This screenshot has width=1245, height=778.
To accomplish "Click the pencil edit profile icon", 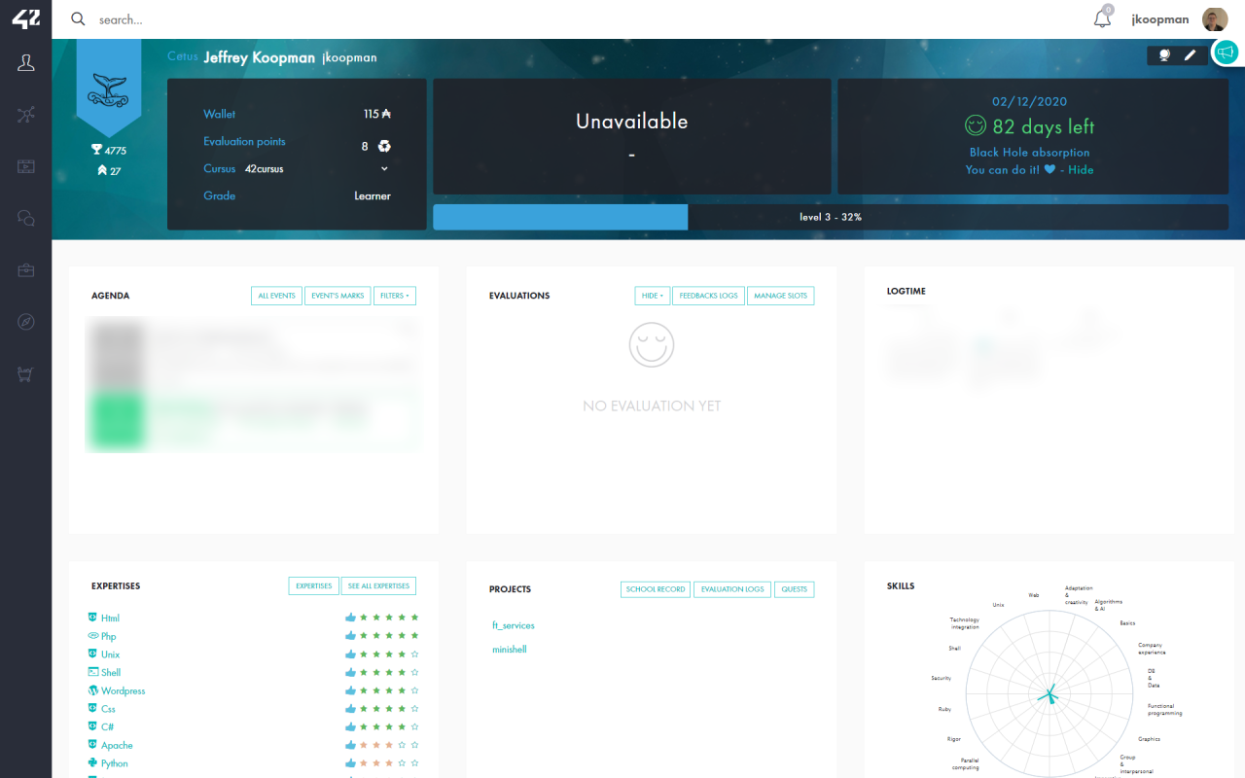I will (x=1190, y=55).
